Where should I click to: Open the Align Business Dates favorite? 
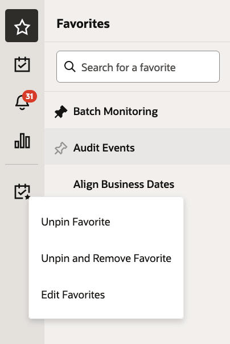click(x=124, y=185)
